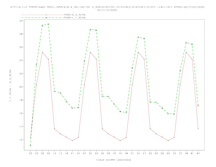
Task: Select green F.F_MEAN data point at hour 72
Action: [x=174, y=114]
